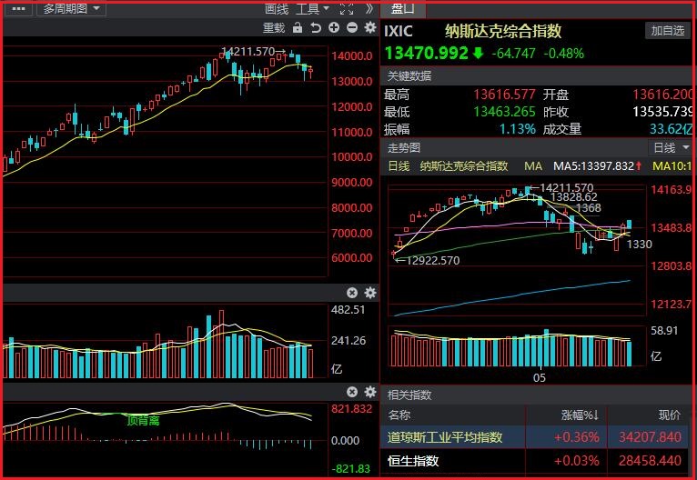Toggle the fullscreen expand icon

click(347, 9)
